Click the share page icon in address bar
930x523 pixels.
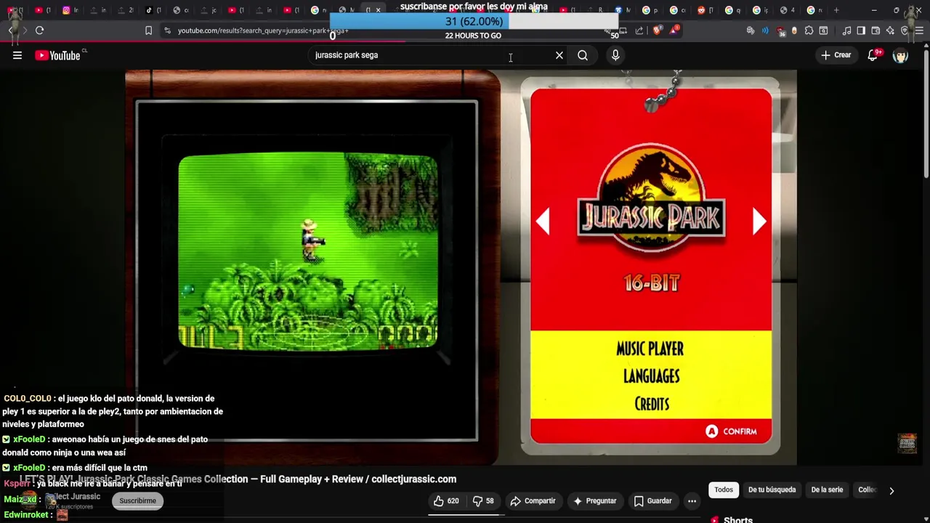(639, 31)
